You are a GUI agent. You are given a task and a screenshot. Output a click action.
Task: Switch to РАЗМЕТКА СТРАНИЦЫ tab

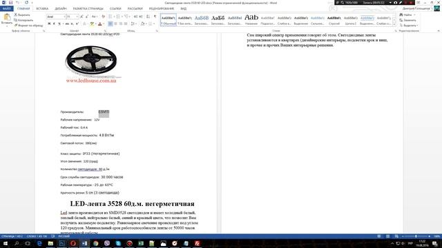(88, 8)
